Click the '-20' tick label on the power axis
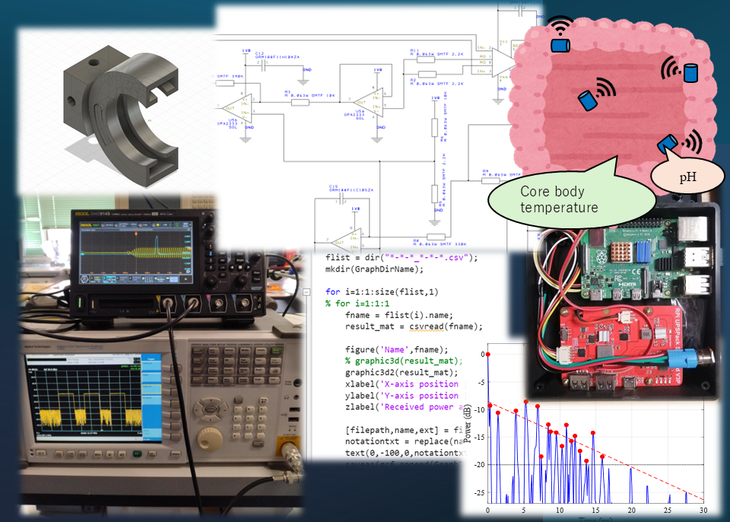This screenshot has height=522, width=730. [x=478, y=465]
